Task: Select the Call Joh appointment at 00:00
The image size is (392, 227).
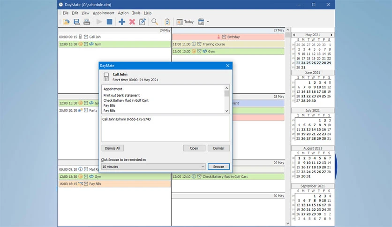Action: 114,37
